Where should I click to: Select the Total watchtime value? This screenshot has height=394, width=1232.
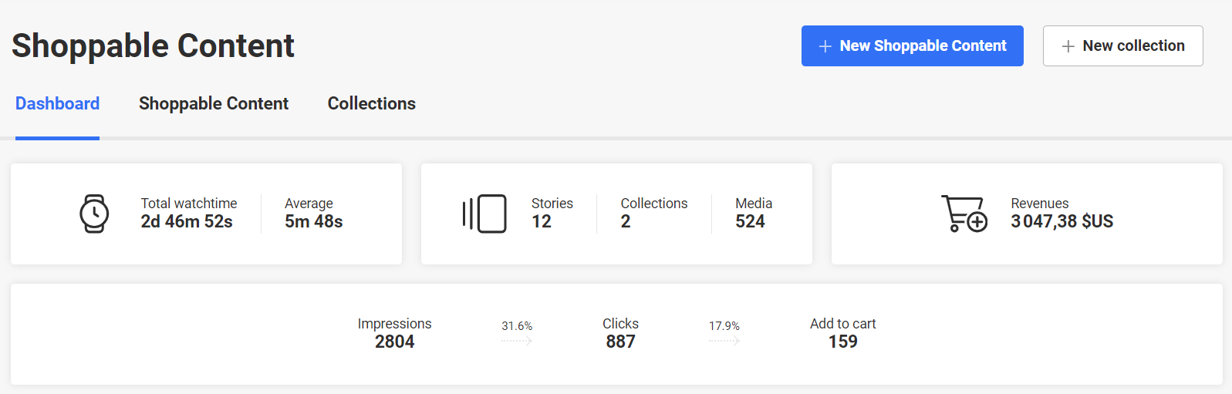[x=187, y=221]
